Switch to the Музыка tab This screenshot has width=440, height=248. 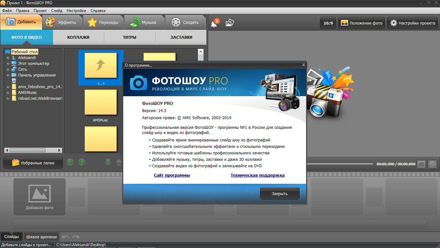(144, 22)
